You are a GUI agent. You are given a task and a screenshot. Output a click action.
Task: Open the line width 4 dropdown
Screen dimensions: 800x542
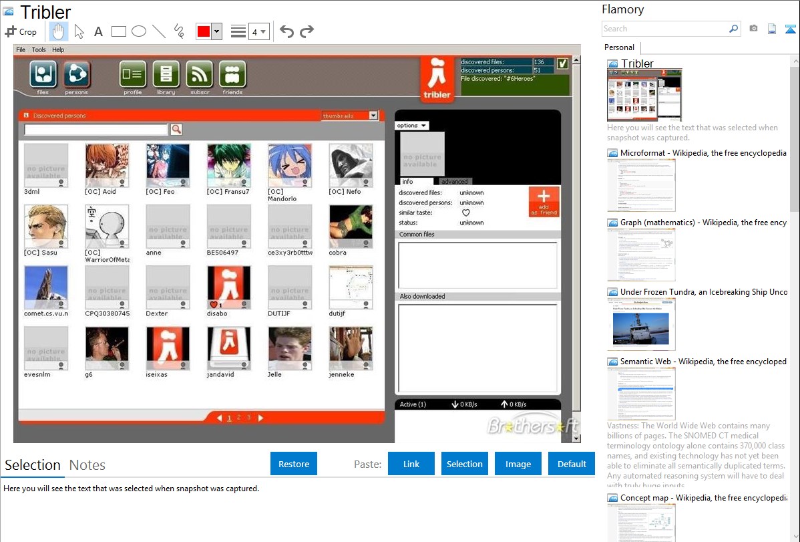pyautogui.click(x=258, y=31)
